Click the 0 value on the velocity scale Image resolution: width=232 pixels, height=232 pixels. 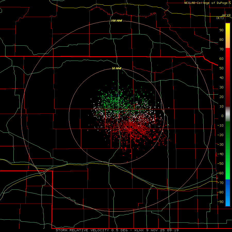(x=222, y=116)
